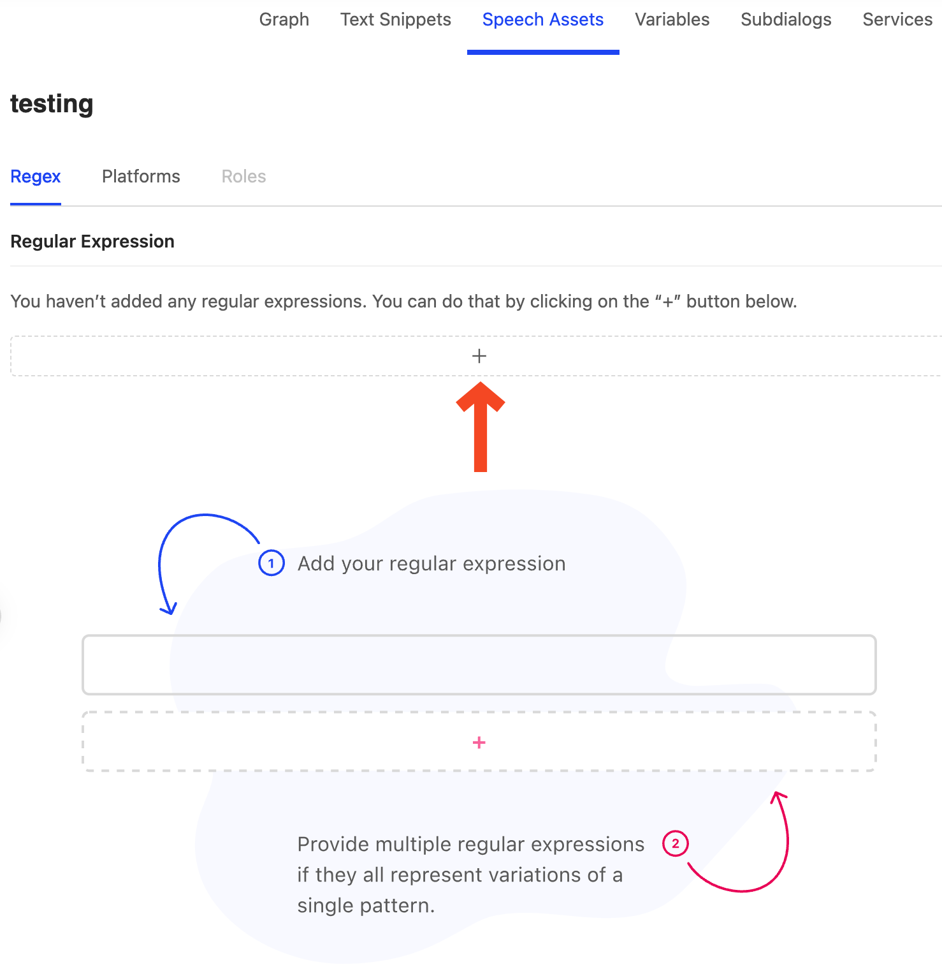
Task: Go to the Variables tab
Action: coord(672,20)
